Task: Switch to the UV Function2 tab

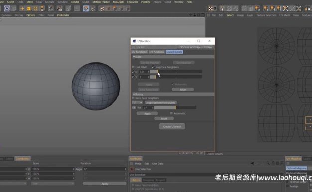Action: 156,52
